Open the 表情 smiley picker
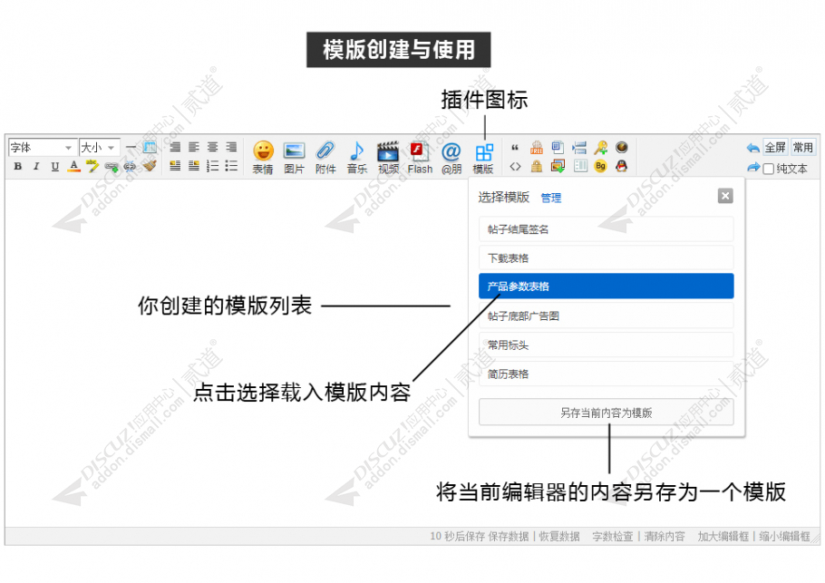825x583 pixels. [263, 158]
